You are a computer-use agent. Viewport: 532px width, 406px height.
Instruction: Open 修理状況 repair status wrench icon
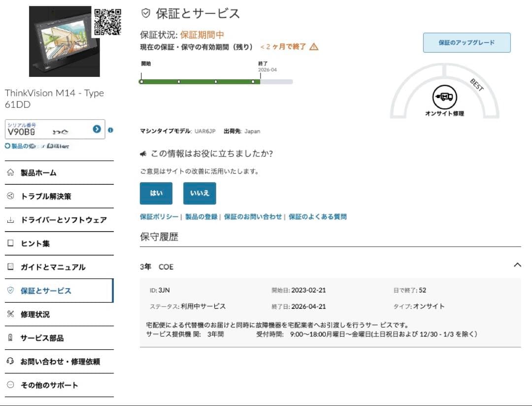coord(10,314)
